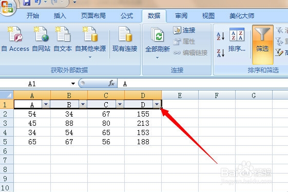
Task: Switch to the 审阅 (Review) tab
Action: [181, 16]
